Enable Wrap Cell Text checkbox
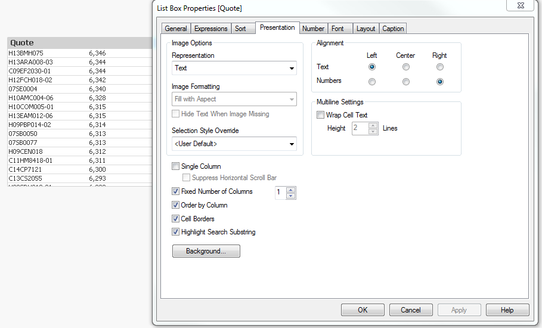Image resolution: width=542 pixels, height=328 pixels. pos(320,115)
